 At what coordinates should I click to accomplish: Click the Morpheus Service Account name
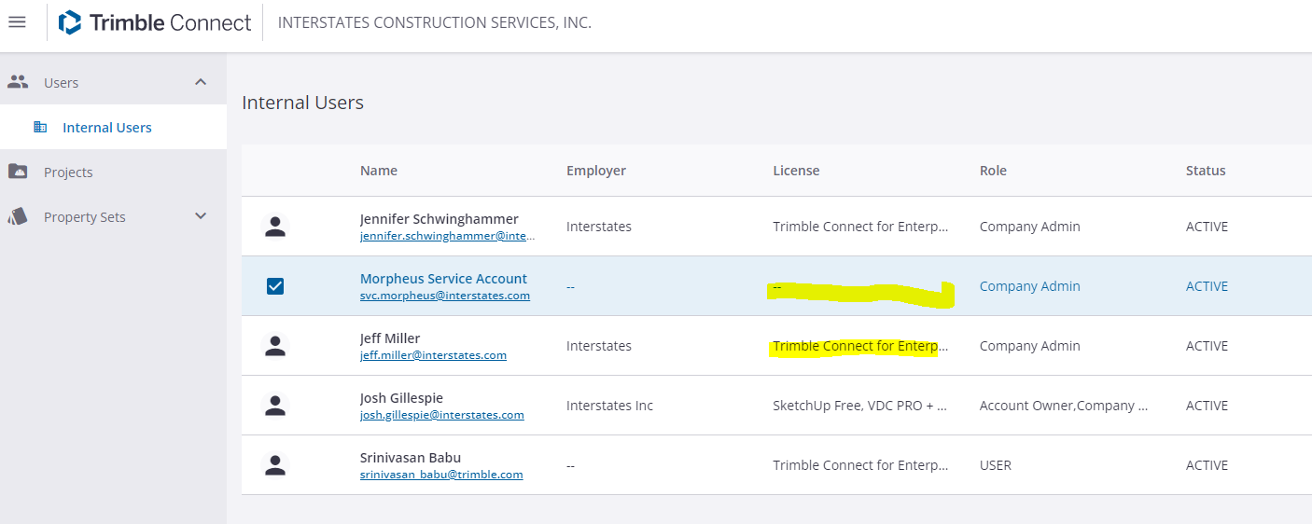click(443, 279)
